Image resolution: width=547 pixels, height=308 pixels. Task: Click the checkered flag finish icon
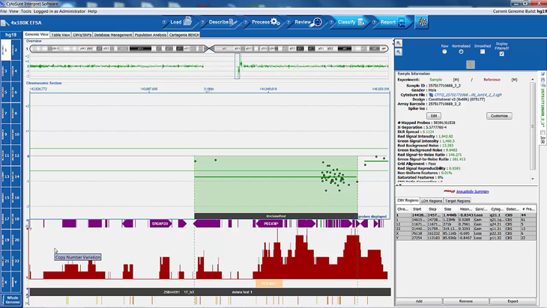click(x=422, y=22)
